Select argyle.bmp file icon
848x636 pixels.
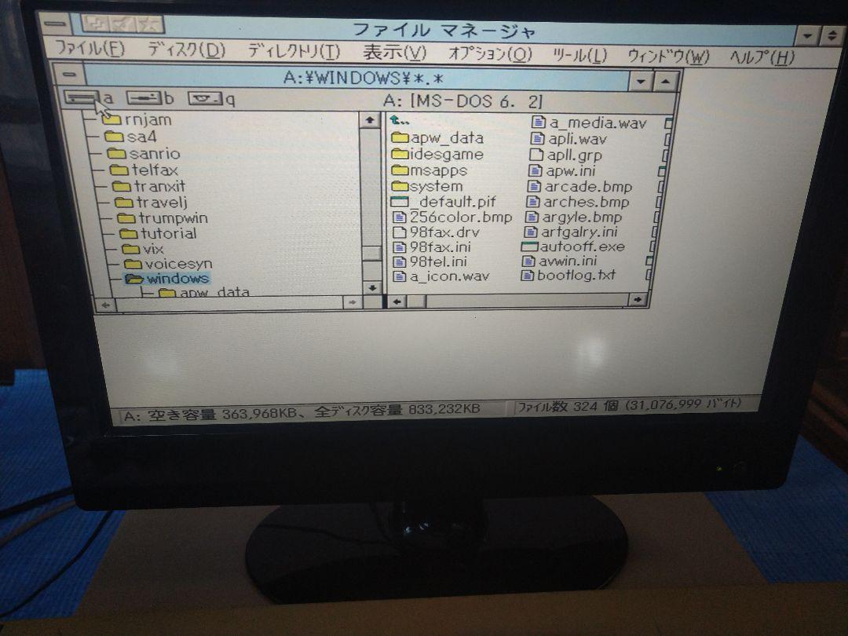point(532,217)
